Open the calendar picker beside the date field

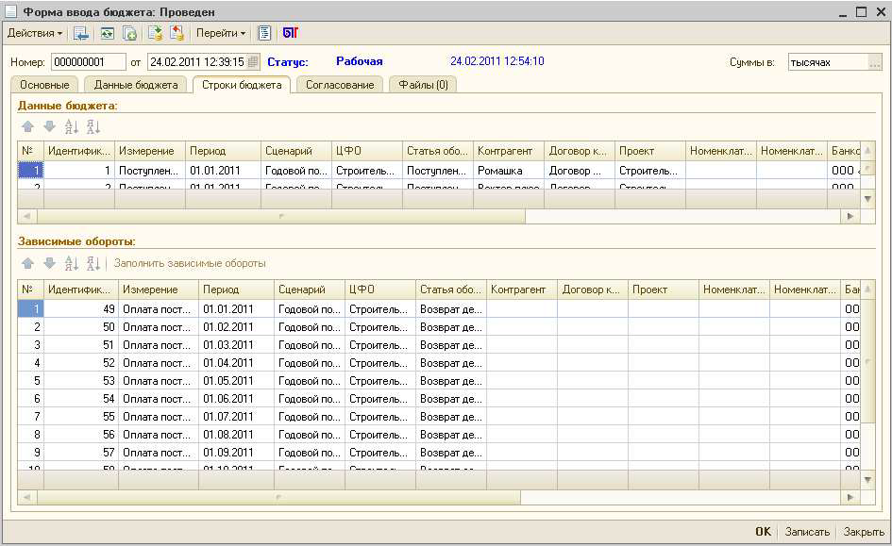coord(253,62)
